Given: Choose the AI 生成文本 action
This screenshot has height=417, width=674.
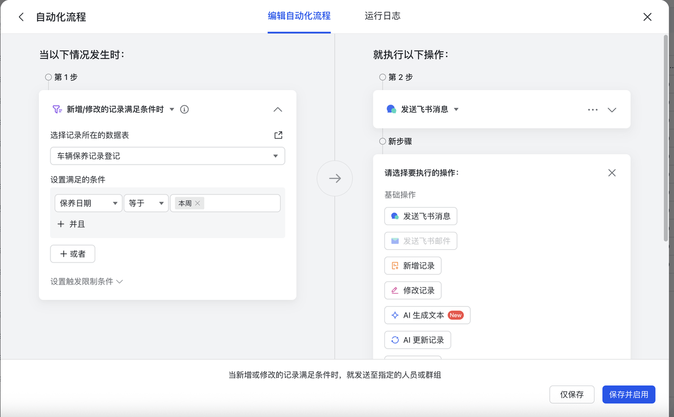Looking at the screenshot, I should click(427, 315).
